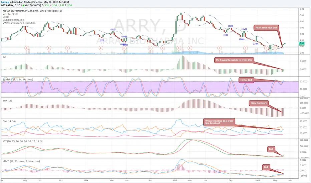Click the Oct label on the time axis
Image resolution: width=311 pixels, height=183 pixels.
click(61, 180)
